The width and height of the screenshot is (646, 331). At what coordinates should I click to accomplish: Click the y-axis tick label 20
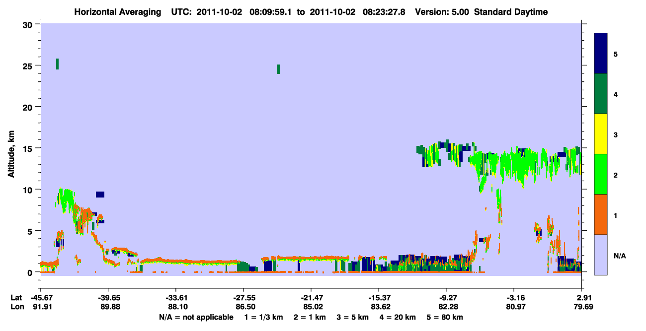pos(29,107)
